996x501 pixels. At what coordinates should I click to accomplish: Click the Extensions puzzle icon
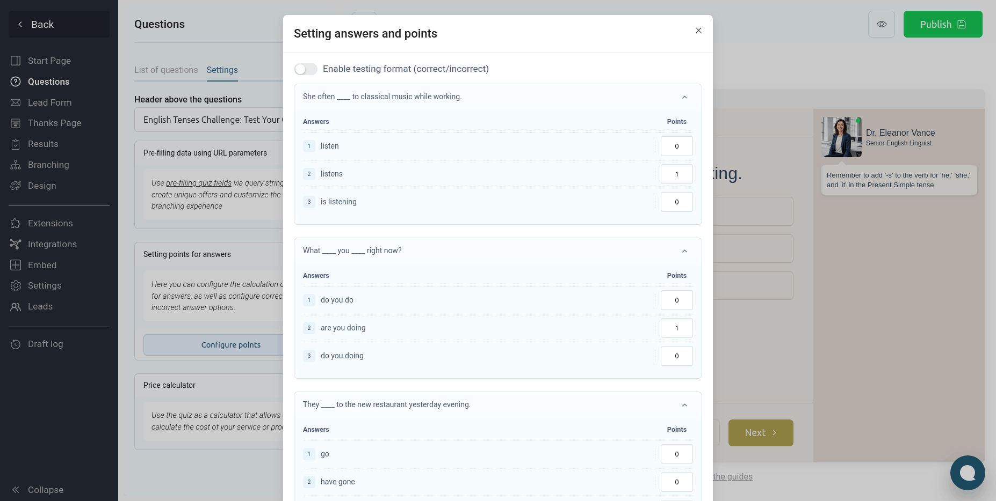[16, 223]
